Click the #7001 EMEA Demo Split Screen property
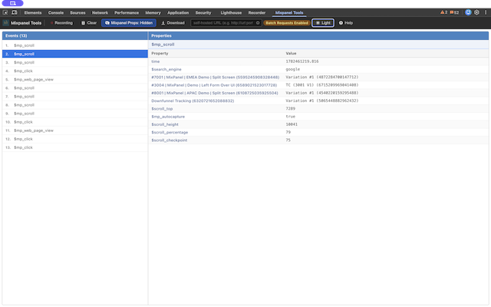The image size is (491, 307). pos(215,77)
